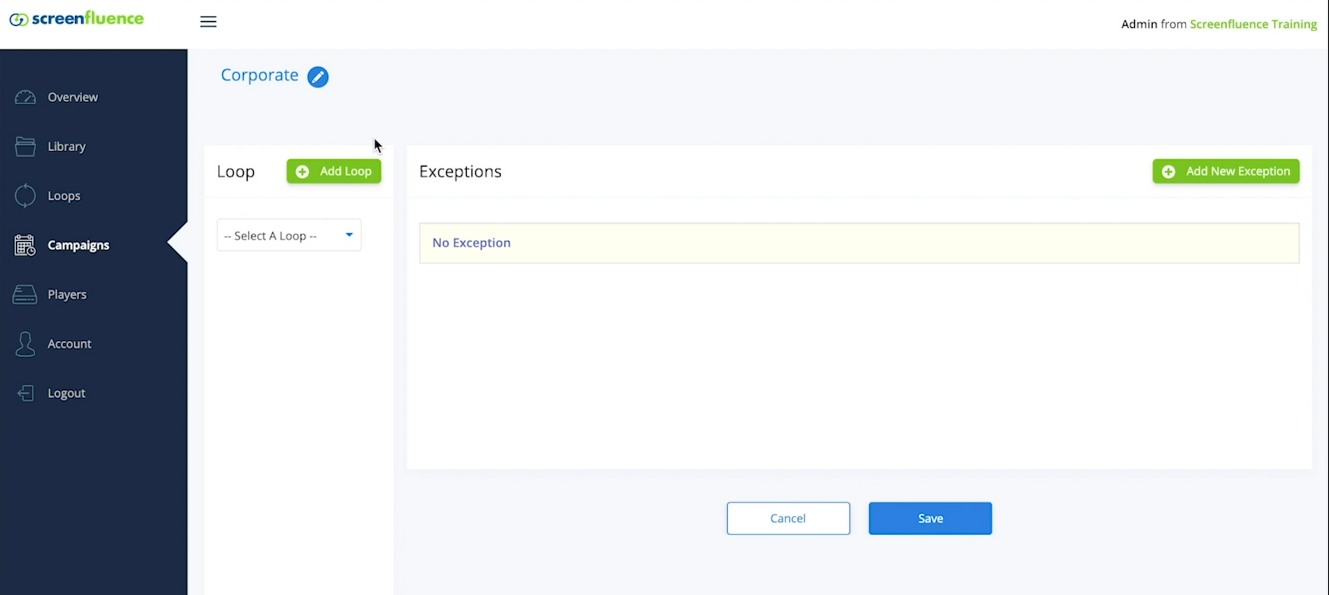Open Loops from the sidebar
Image resolution: width=1329 pixels, height=595 pixels.
click(x=64, y=196)
